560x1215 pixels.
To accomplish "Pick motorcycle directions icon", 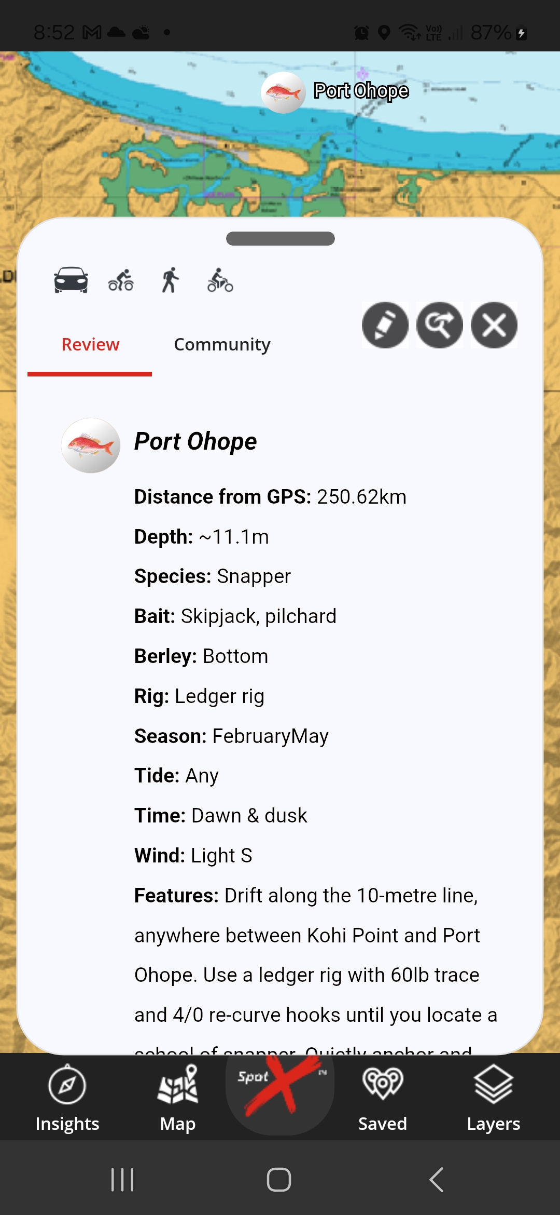I will pyautogui.click(x=220, y=280).
